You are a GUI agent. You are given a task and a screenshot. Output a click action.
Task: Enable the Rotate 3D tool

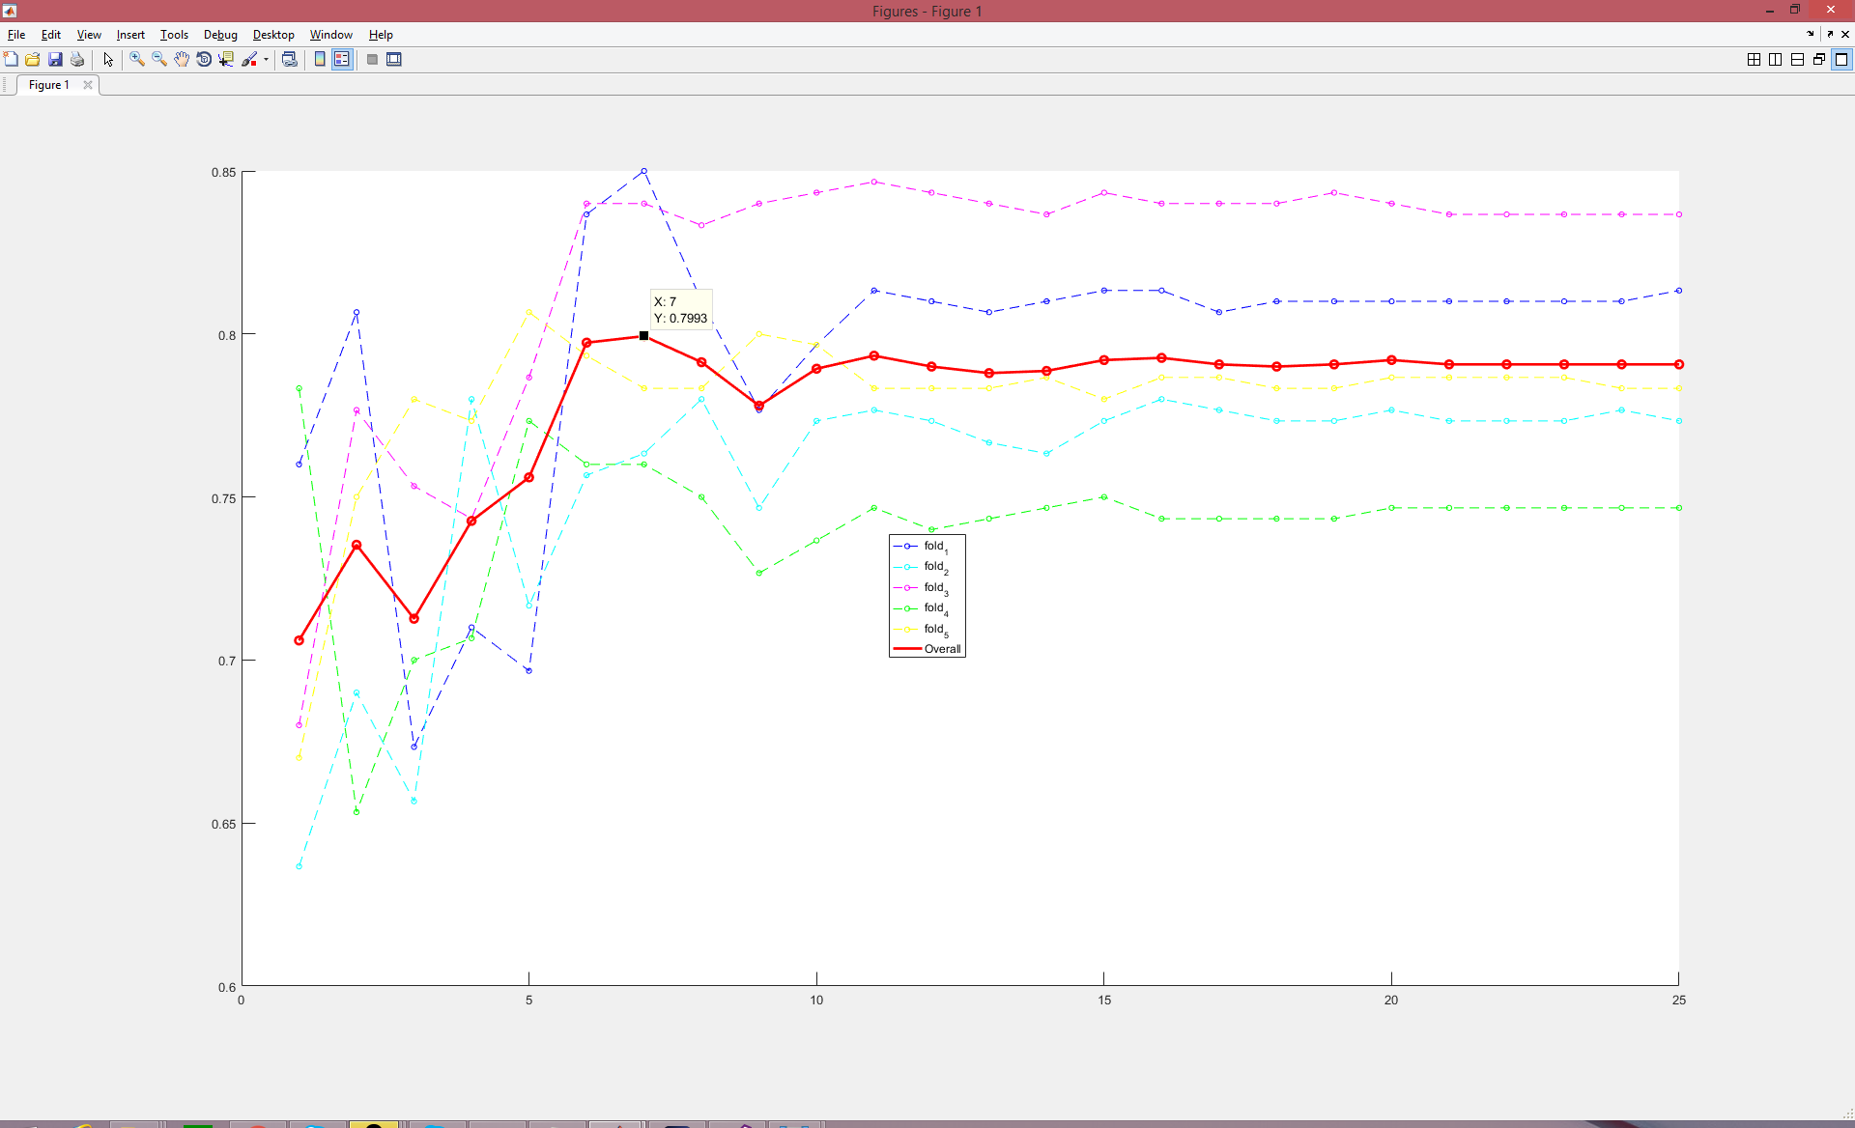click(x=204, y=59)
